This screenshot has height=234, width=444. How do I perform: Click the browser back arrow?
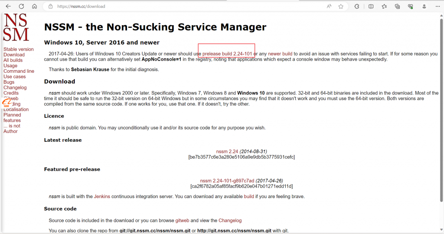(x=8, y=6)
